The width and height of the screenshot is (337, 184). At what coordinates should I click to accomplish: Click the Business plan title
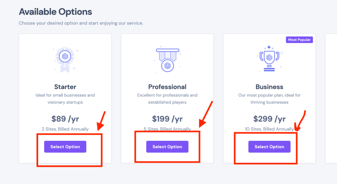point(269,87)
